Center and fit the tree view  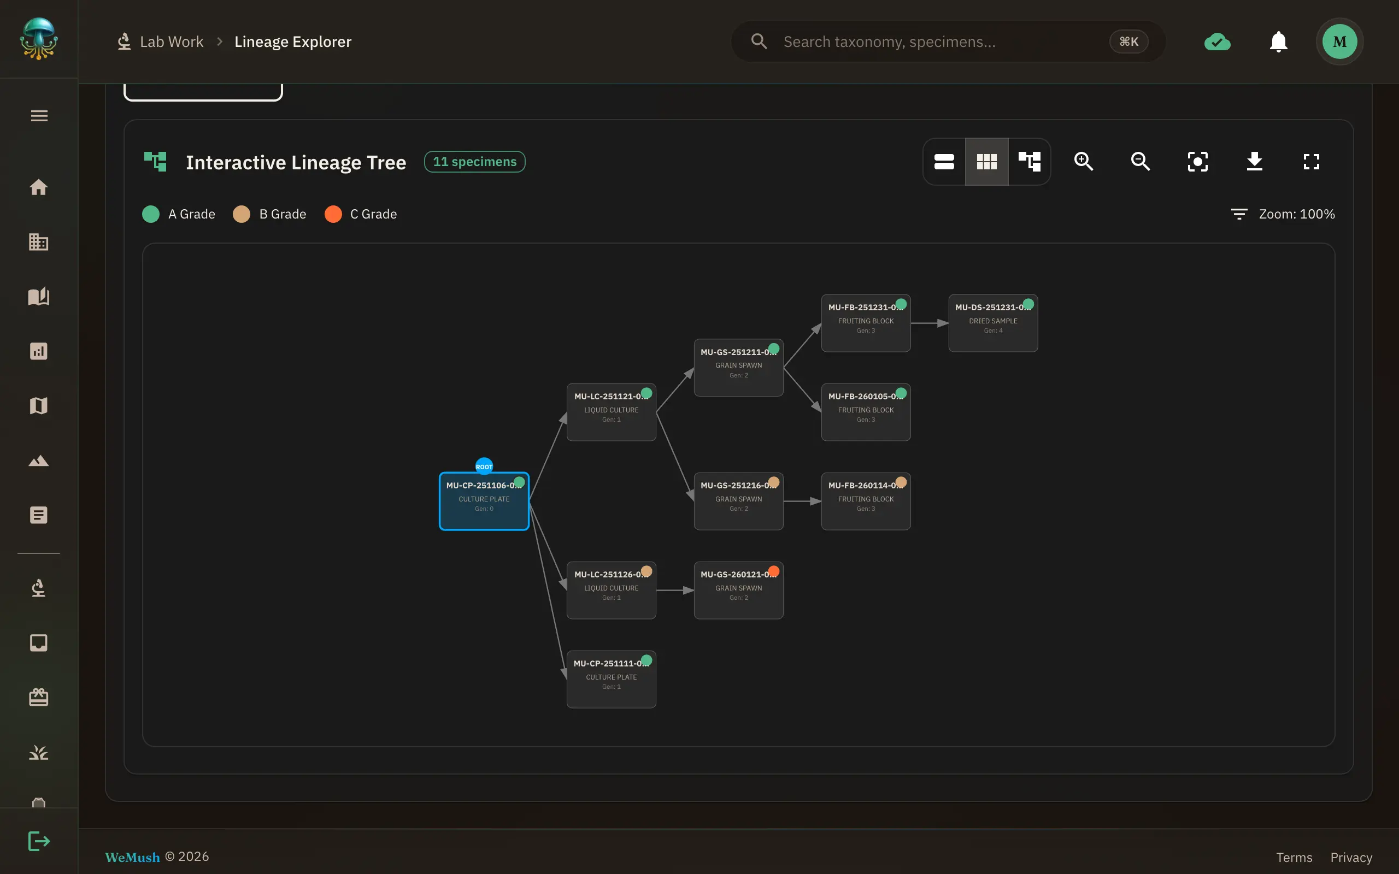point(1198,161)
